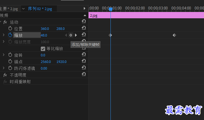Image resolution: width=204 pixels, height=120 pixels.
Task: Click the 锚点 X value 2560.0
Action: tap(46, 62)
